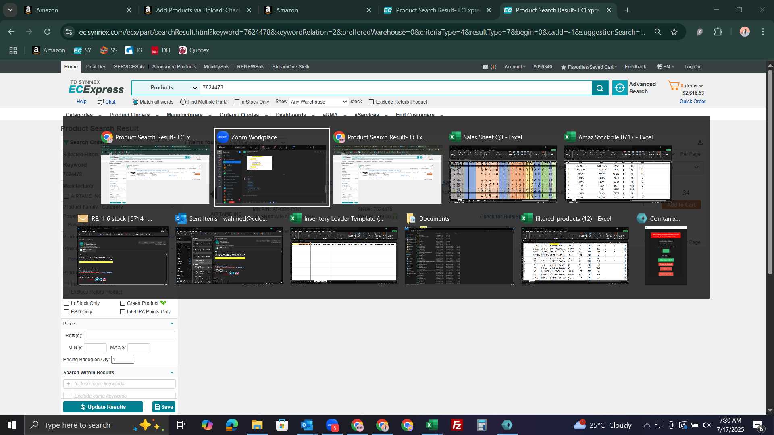This screenshot has height=435, width=774.
Task: Toggle Exclude Refurb Product checkbox near search bar
Action: (371, 102)
